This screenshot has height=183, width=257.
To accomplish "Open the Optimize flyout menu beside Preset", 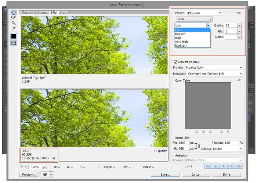I will pos(239,12).
